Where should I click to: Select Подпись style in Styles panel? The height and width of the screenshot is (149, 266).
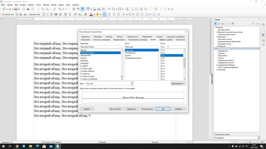pos(222,53)
